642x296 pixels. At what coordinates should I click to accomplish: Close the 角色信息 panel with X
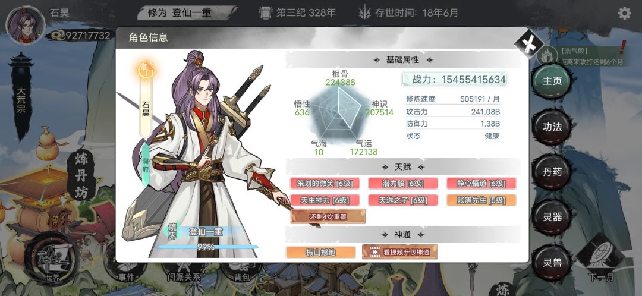tap(528, 43)
